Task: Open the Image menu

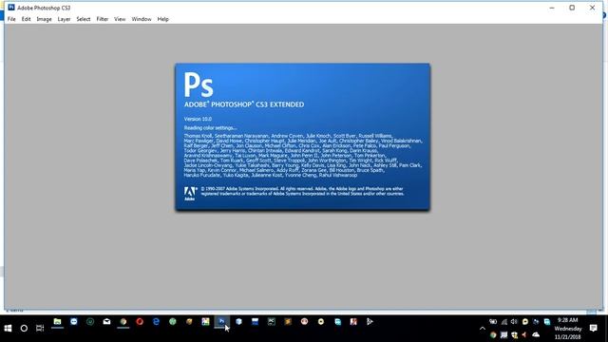Action: (44, 19)
